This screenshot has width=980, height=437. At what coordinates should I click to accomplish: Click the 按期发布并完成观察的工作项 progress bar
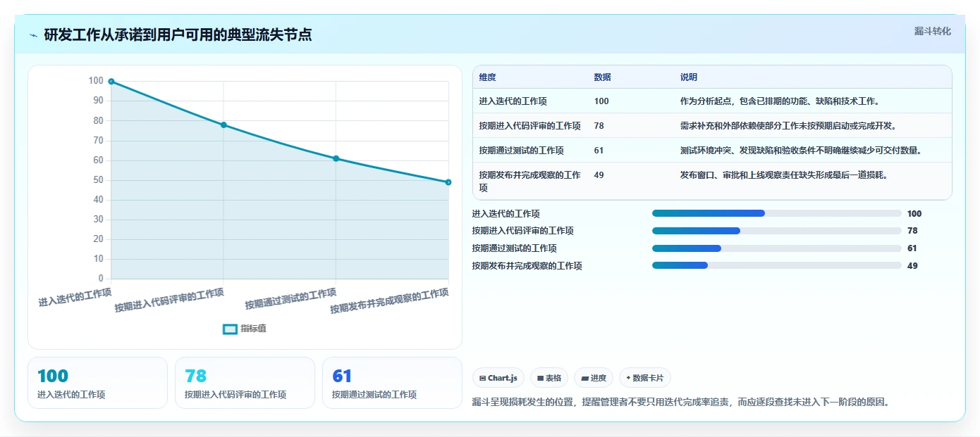pyautogui.click(x=776, y=265)
